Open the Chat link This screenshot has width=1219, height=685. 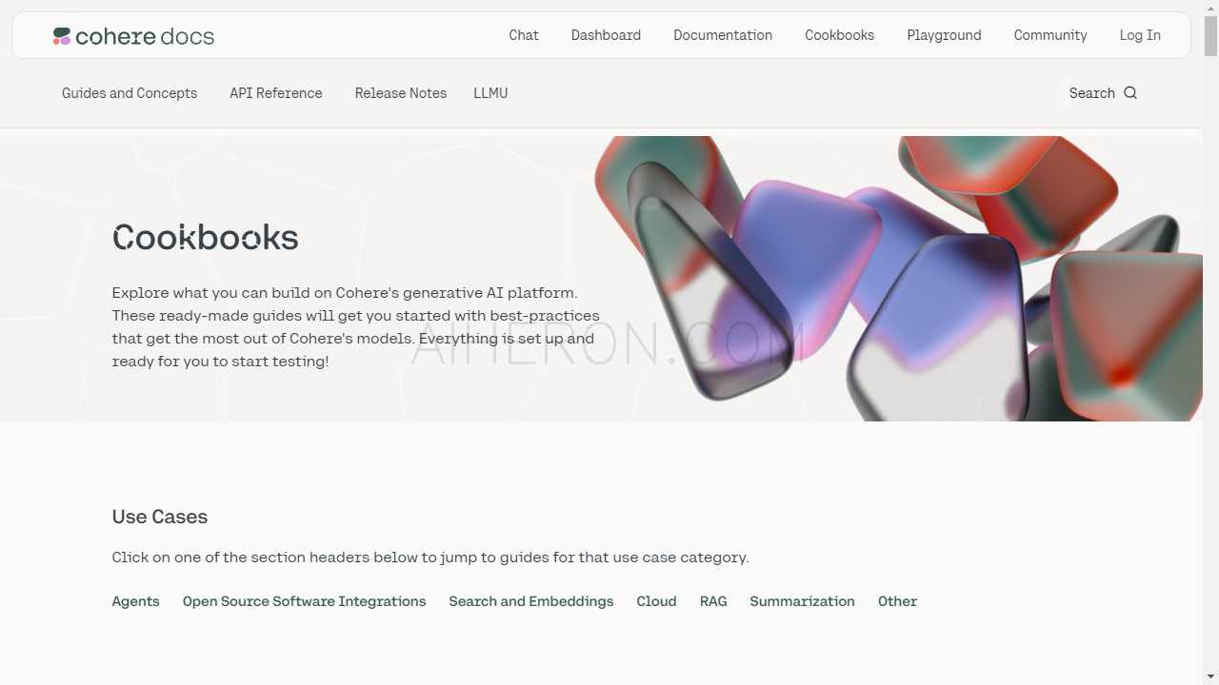point(524,35)
